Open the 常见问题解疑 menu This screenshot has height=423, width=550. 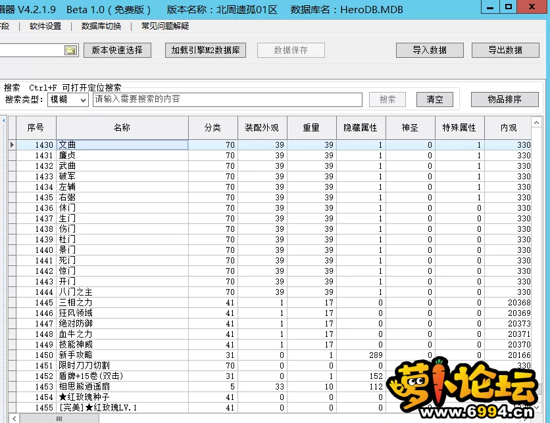(165, 26)
